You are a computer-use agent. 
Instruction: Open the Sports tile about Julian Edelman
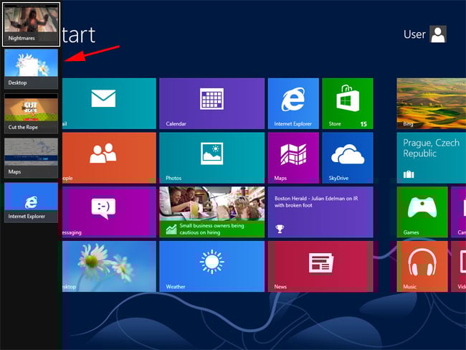320,212
